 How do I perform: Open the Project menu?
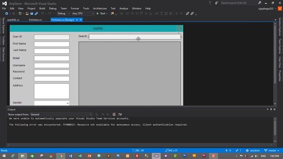[x=31, y=8]
